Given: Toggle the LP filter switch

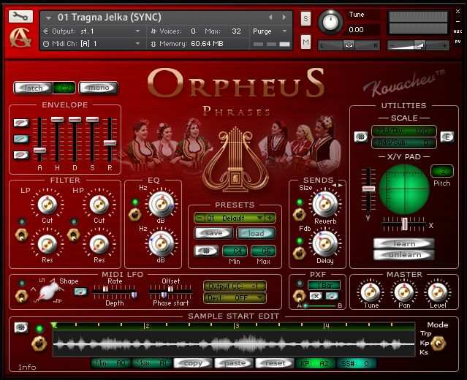Looking at the screenshot, I should click(x=21, y=235).
